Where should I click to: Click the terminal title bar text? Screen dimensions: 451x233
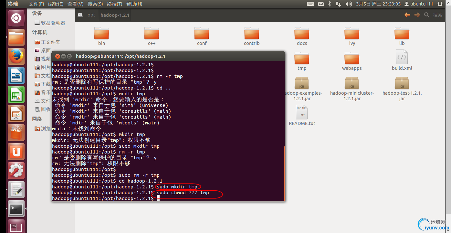click(x=121, y=56)
